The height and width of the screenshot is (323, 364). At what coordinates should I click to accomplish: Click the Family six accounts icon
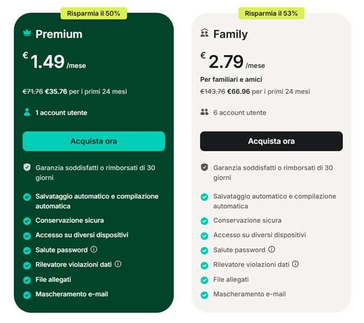pyautogui.click(x=205, y=112)
